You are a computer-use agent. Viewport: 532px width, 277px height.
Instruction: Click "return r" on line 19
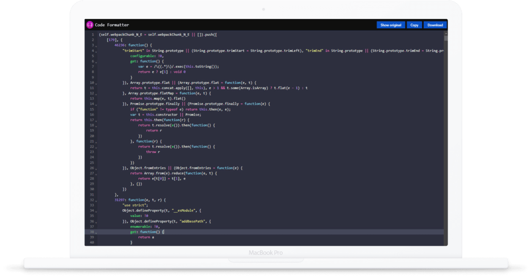154,131
